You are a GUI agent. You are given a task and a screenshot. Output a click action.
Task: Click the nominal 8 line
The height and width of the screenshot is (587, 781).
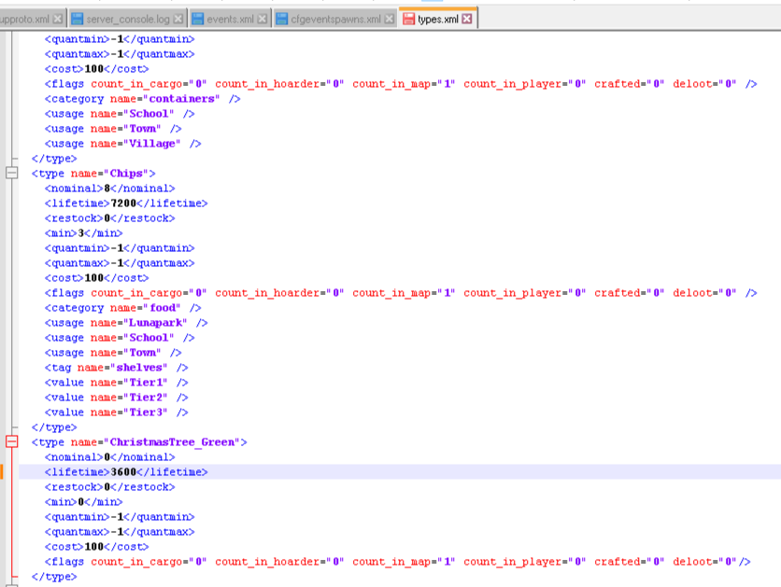[109, 189]
